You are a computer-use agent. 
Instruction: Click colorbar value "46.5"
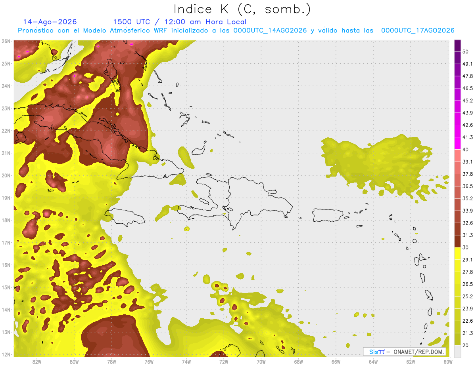click(x=467, y=88)
